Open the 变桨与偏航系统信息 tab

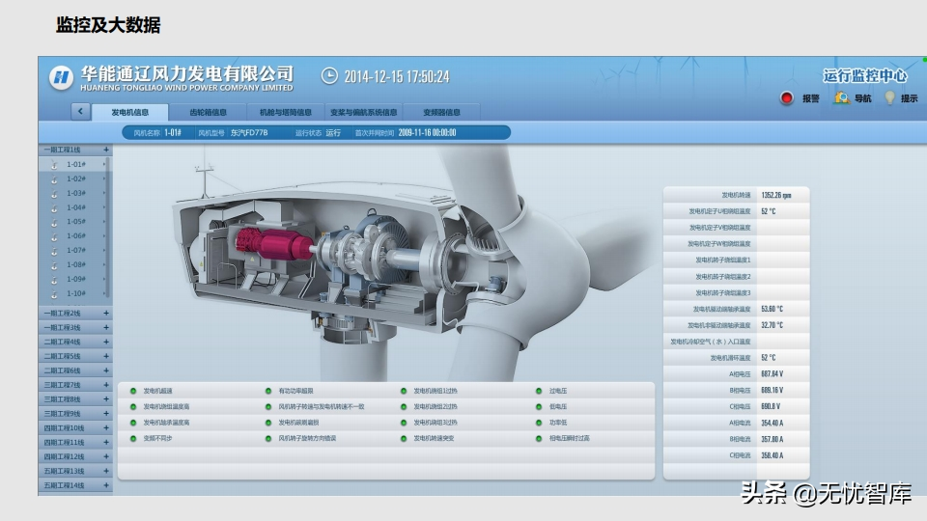(364, 112)
